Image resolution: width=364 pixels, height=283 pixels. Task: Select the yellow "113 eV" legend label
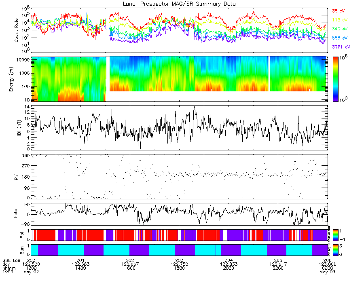[x=340, y=20]
